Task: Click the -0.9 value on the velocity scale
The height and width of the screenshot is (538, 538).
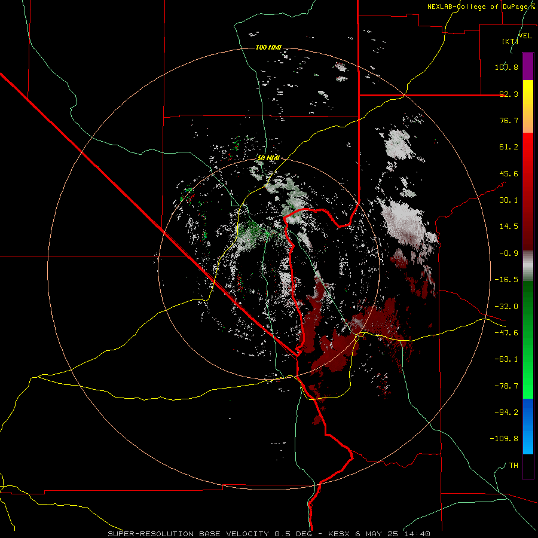Action: click(509, 253)
